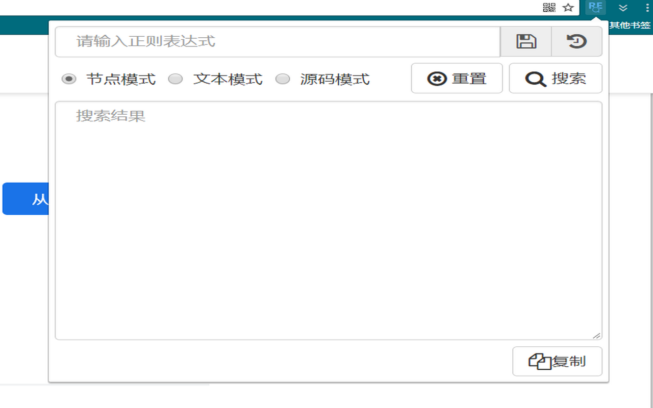Screen dimensions: 653x408
Task: Open 其他书签 bookmarks folder
Action: point(631,25)
